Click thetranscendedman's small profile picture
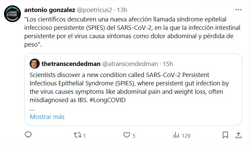The image size is (251, 146). coord(34,63)
